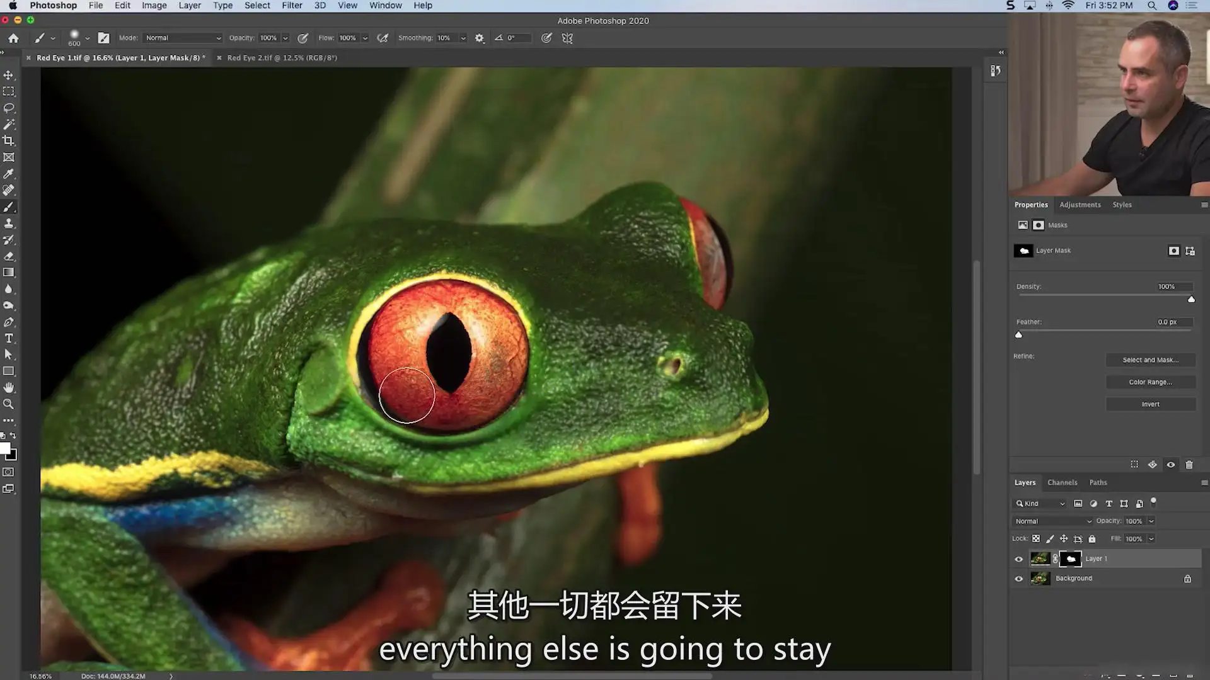Toggle lock all layer button
Viewport: 1210px width, 680px height.
click(x=1092, y=539)
